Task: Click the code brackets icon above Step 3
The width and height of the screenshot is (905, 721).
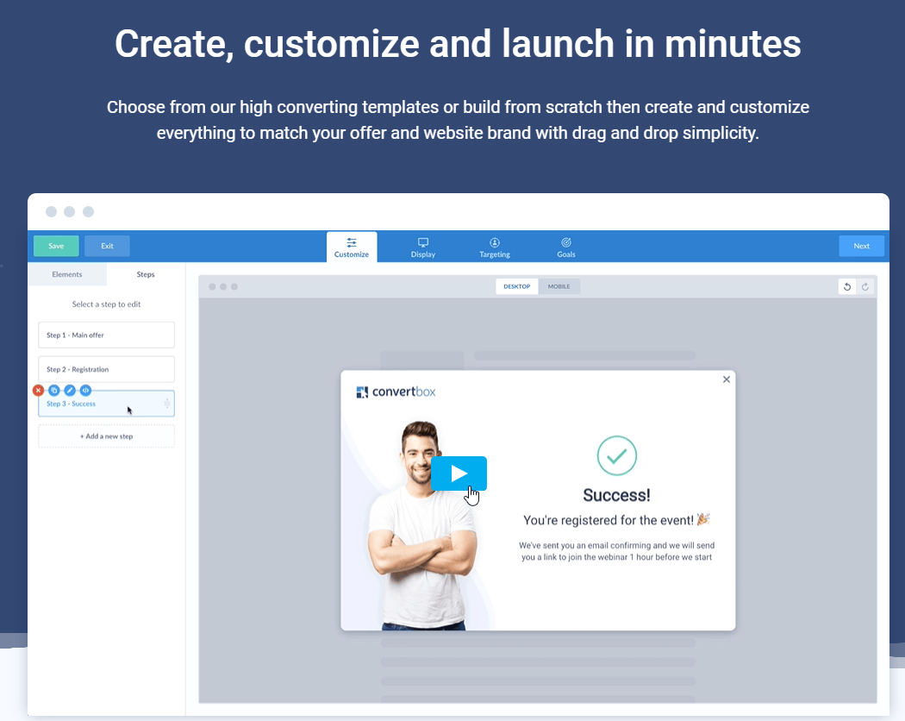Action: click(85, 391)
